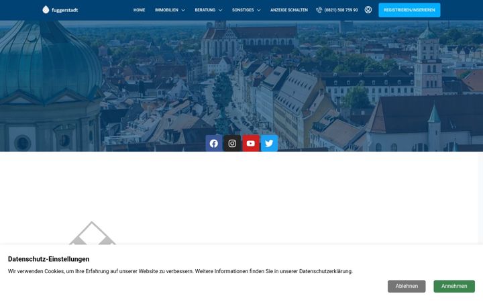Call number (0821) 508 759 90 link
The height and width of the screenshot is (302, 483).
click(x=341, y=10)
